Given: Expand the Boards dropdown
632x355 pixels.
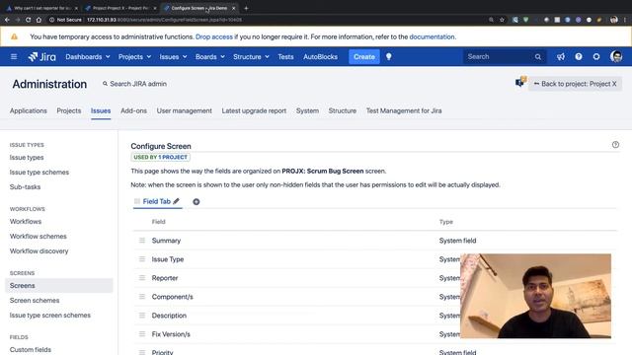Looking at the screenshot, I should (x=210, y=57).
